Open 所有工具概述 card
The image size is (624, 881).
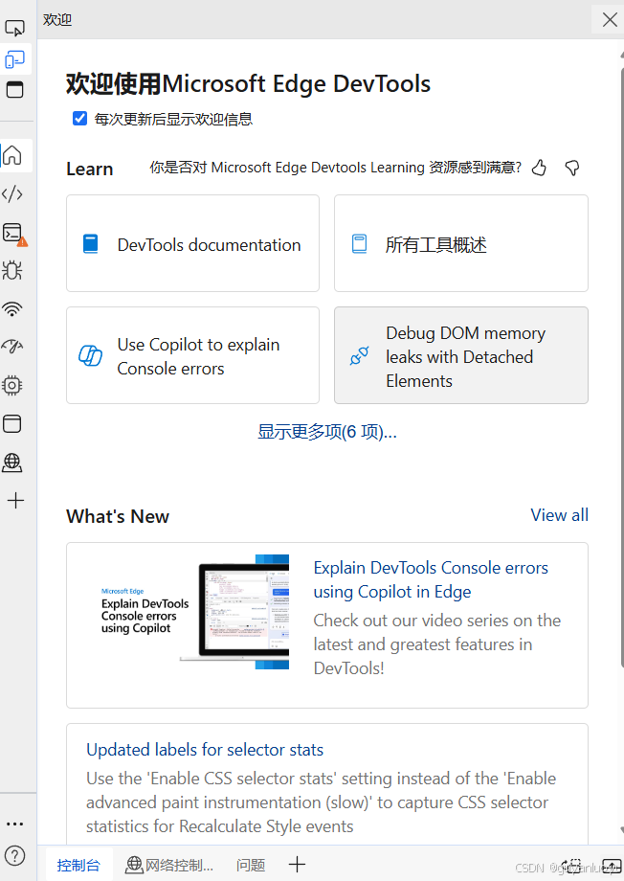(x=461, y=243)
